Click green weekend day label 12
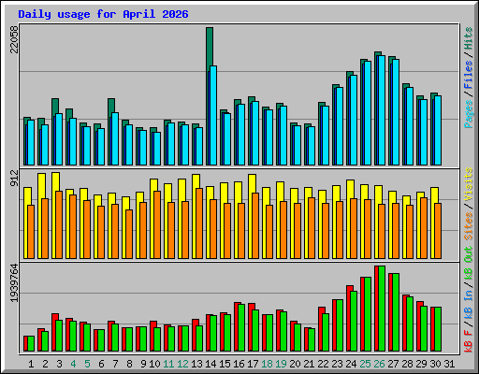Image resolution: width=479 pixels, height=374 pixels. pyautogui.click(x=182, y=364)
